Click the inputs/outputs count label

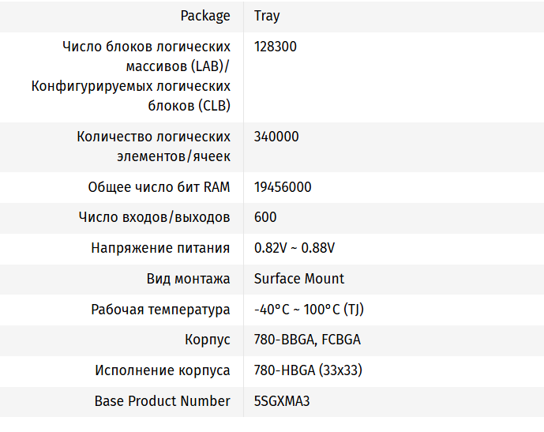(x=155, y=217)
